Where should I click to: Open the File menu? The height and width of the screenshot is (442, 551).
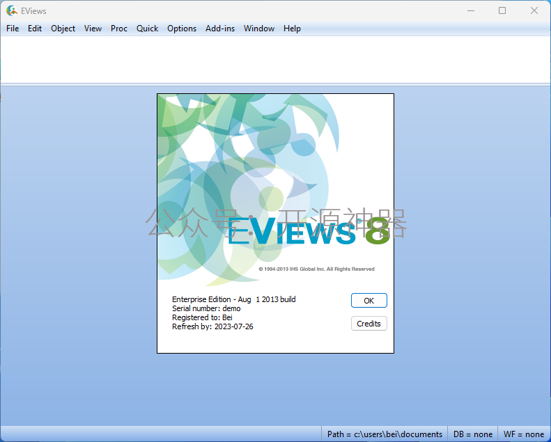tap(13, 29)
